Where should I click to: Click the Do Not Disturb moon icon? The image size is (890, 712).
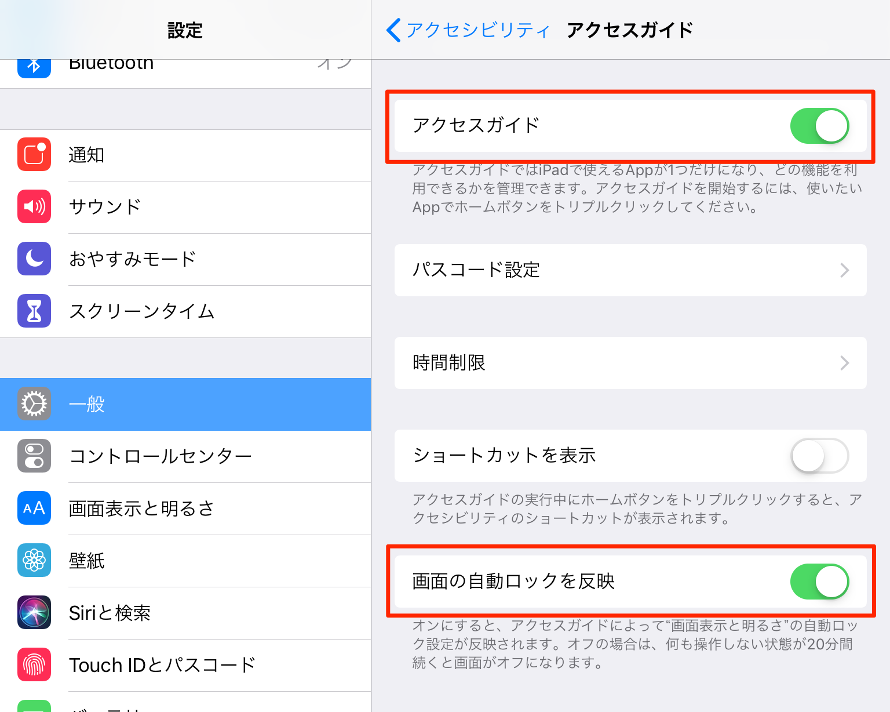tap(34, 259)
